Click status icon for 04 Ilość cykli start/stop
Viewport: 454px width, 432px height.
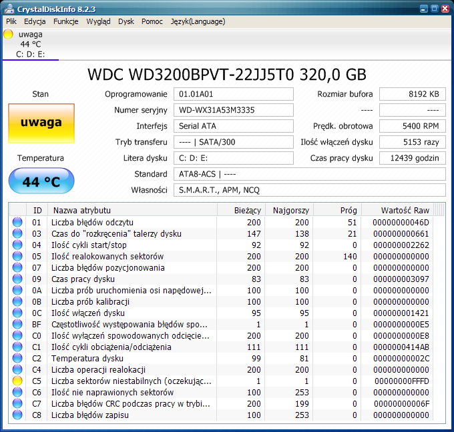pos(17,245)
